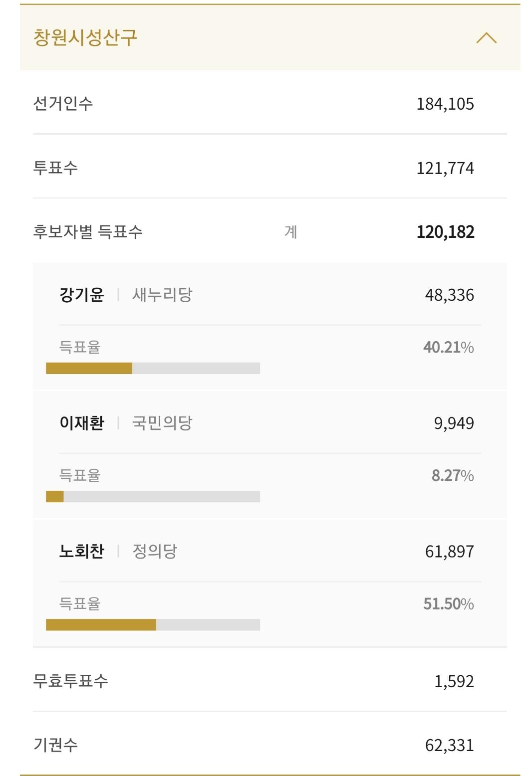
Task: Click the 투표수 row label
Action: coord(55,168)
